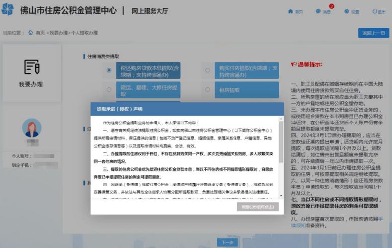This screenshot has width=392, height=248.
Task: Click the 退出 power icon to log out
Action: tap(375, 11)
